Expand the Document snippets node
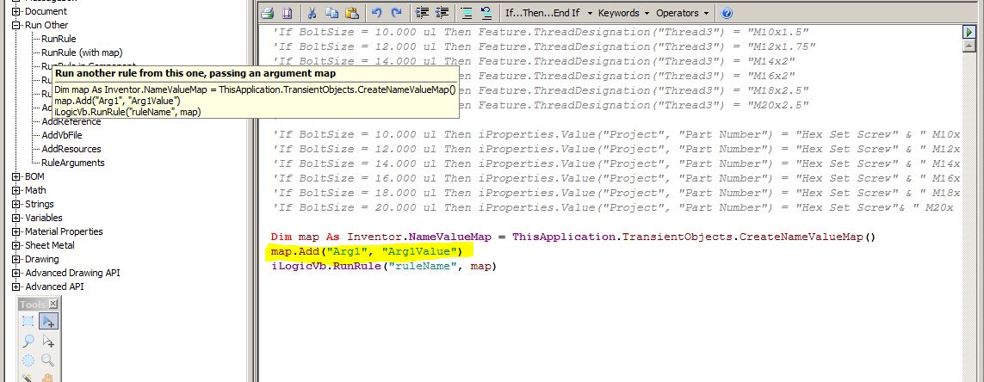984x382 pixels. [16, 11]
